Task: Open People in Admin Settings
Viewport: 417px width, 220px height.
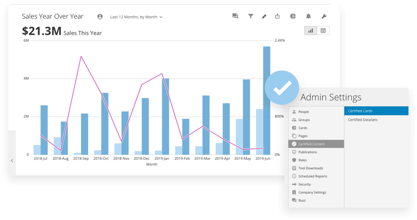Action: point(316,112)
